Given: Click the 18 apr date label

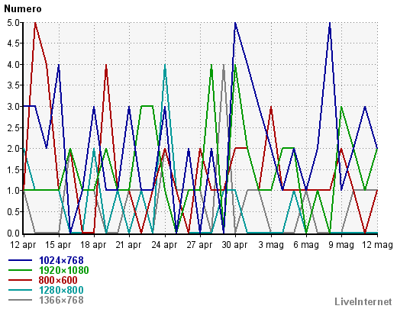Looking at the screenshot, I should coord(93,245).
